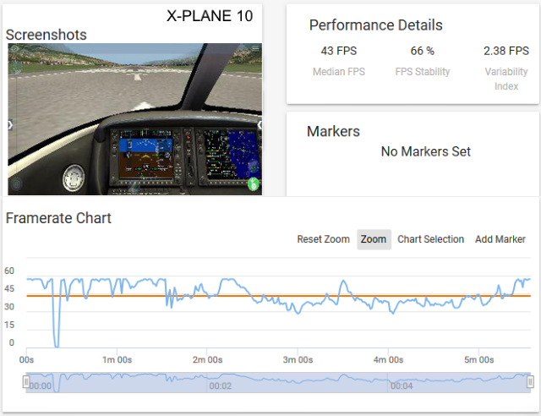
Task: Click the orange median FPS line
Action: click(x=278, y=296)
